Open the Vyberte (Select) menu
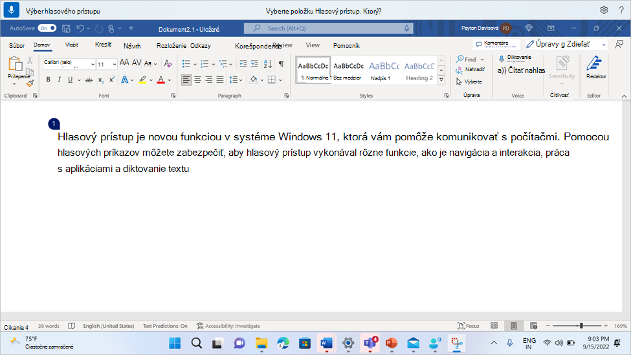The image size is (631, 355). click(469, 81)
